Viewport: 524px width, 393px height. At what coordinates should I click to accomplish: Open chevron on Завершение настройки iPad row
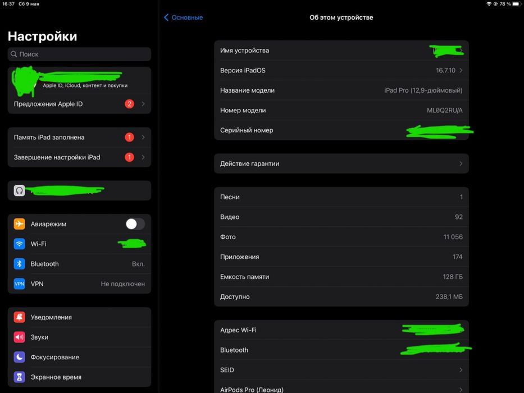pos(143,157)
